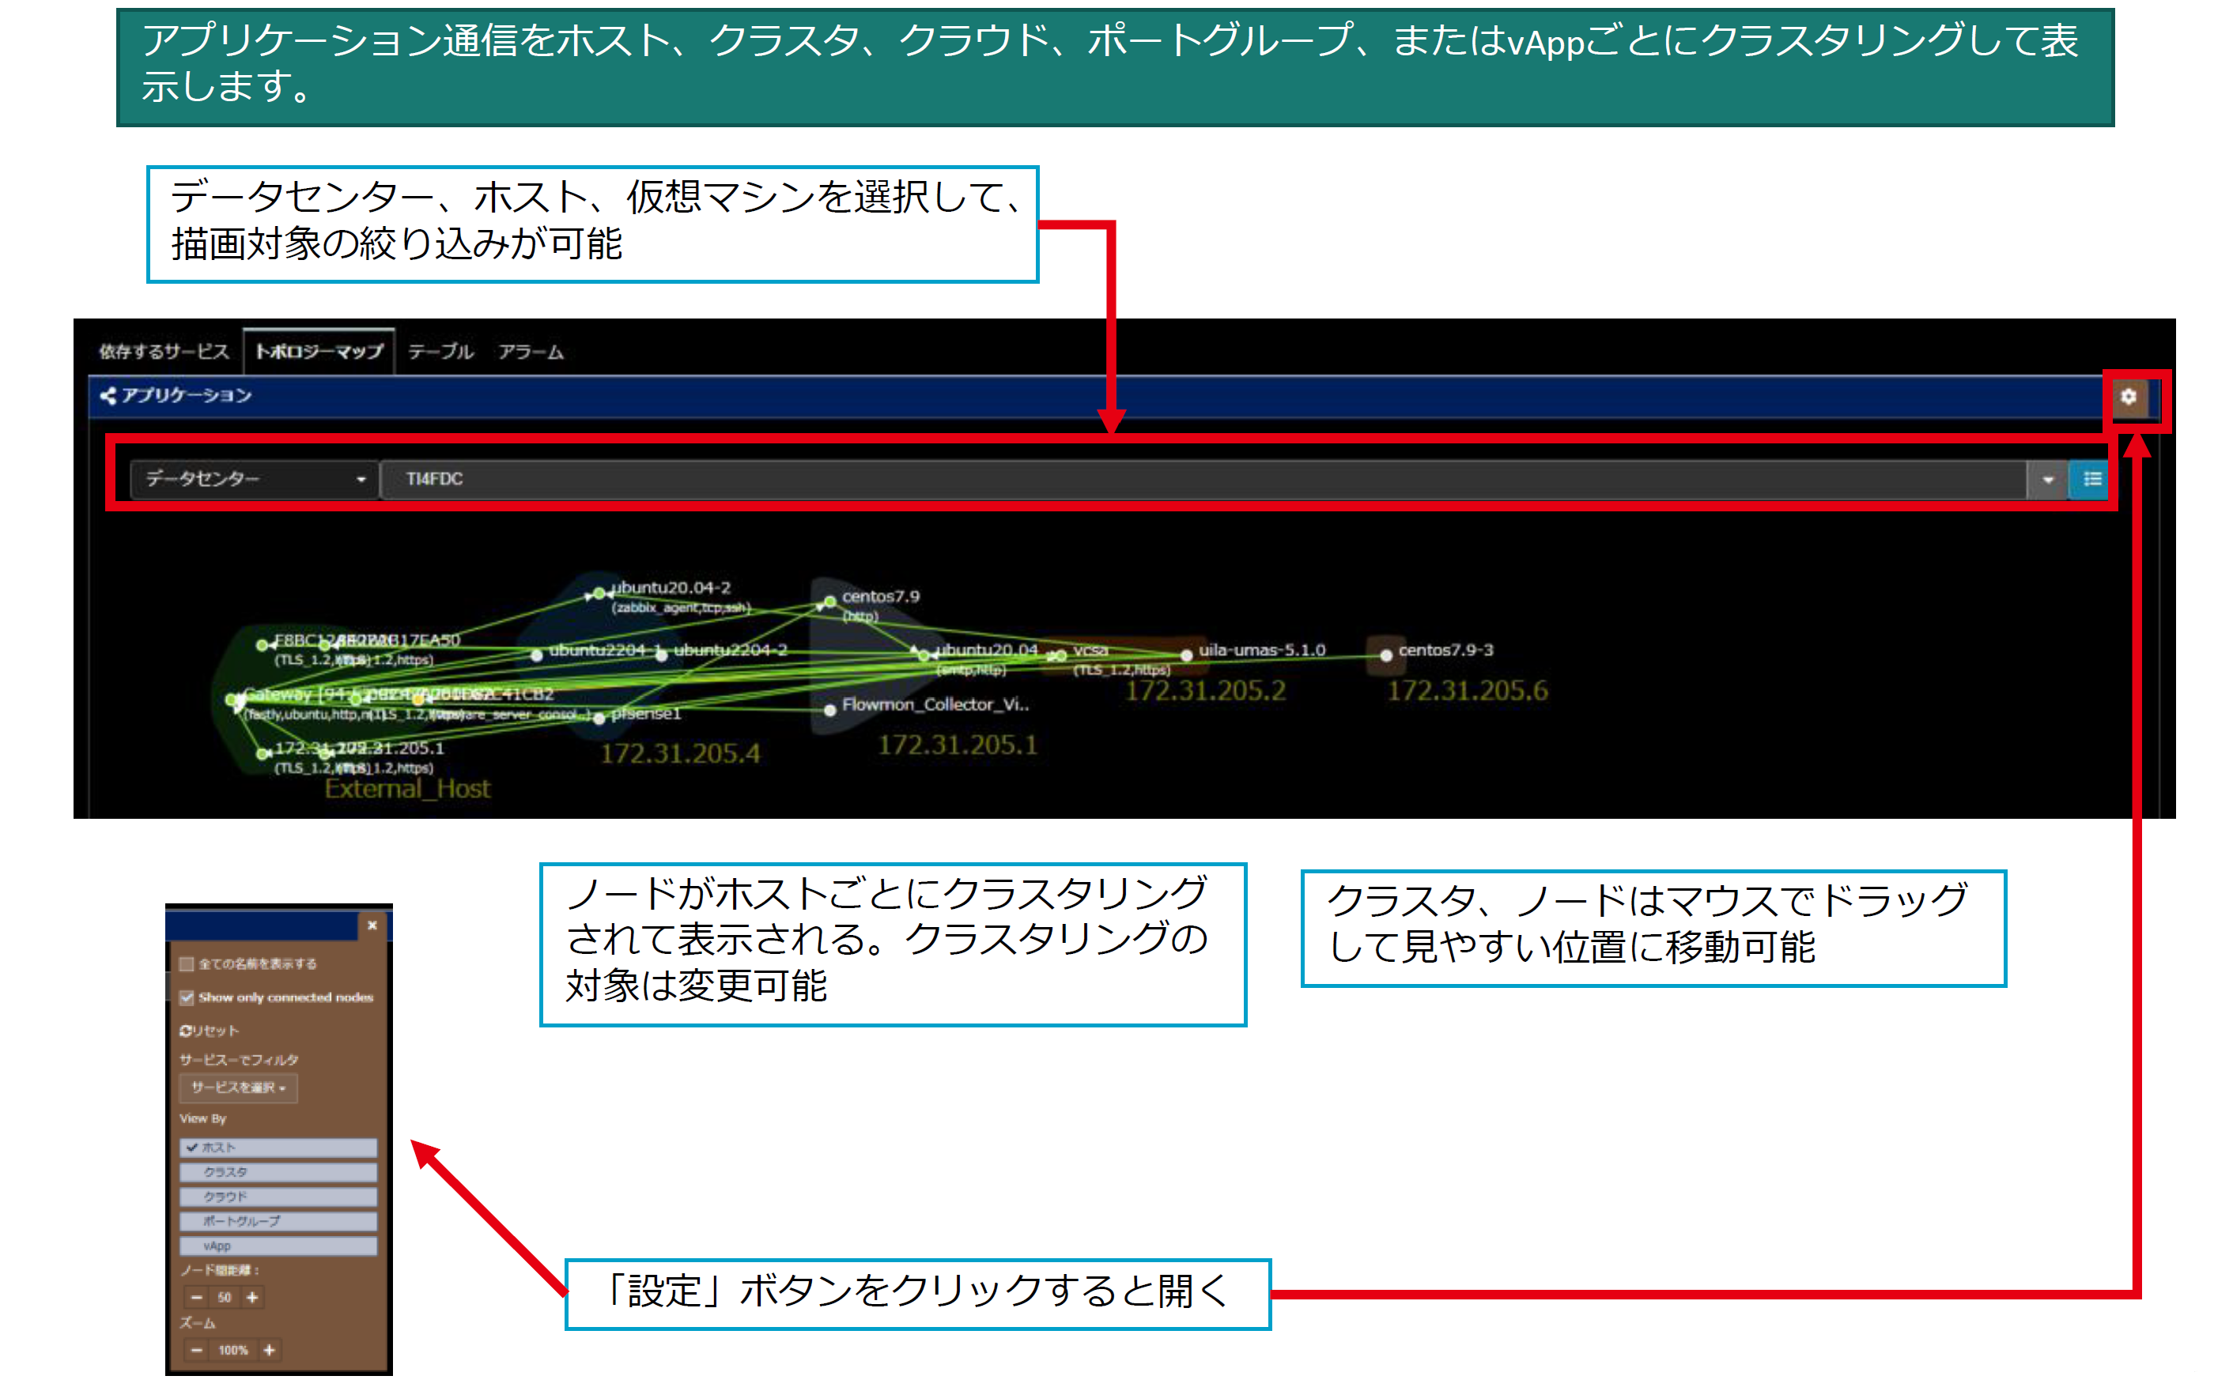2233x1391 pixels.
Task: Select the vcsa node
Action: 1060,655
